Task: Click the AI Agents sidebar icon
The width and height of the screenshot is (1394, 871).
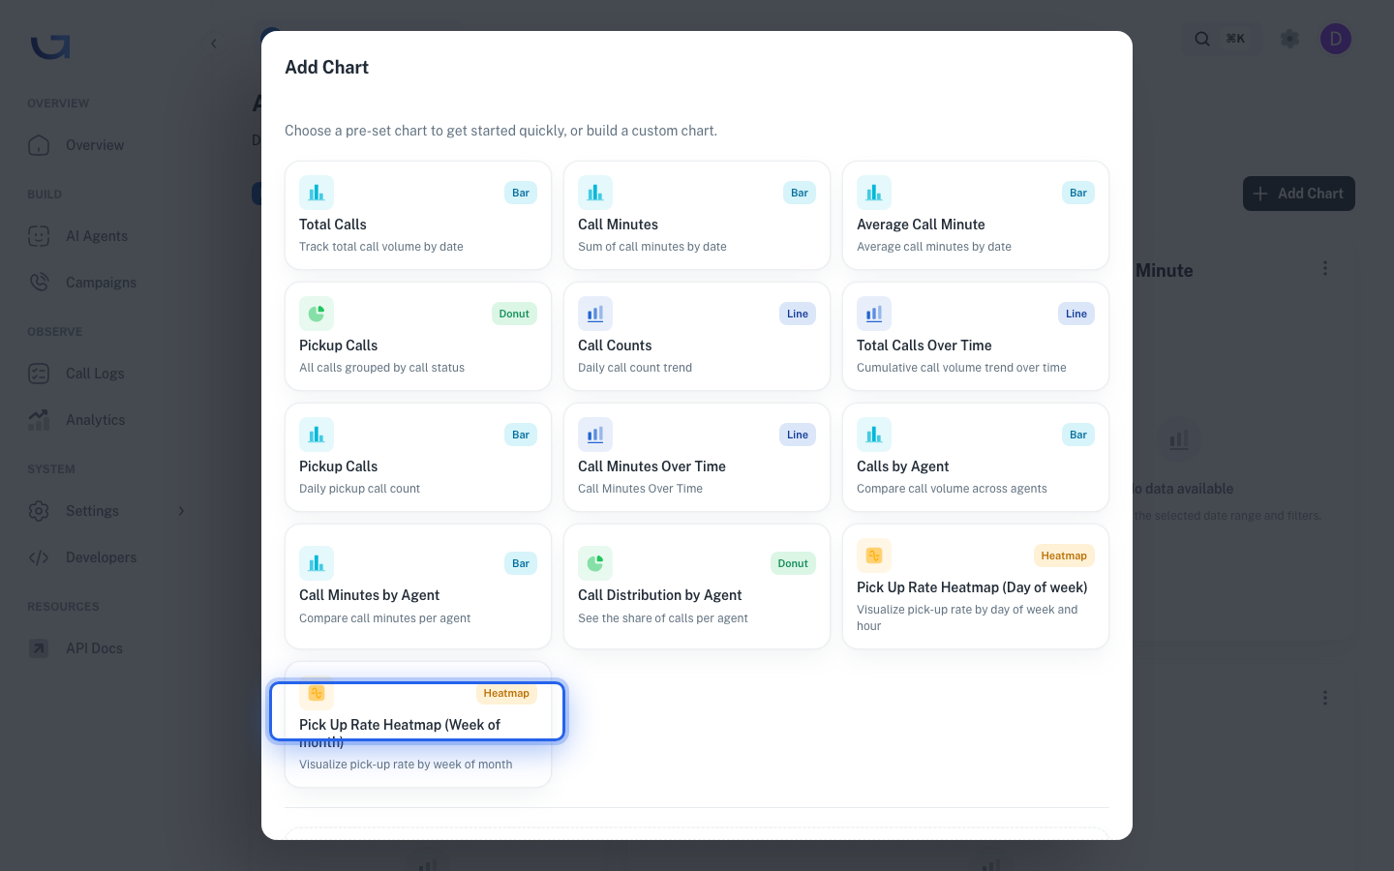Action: point(39,236)
